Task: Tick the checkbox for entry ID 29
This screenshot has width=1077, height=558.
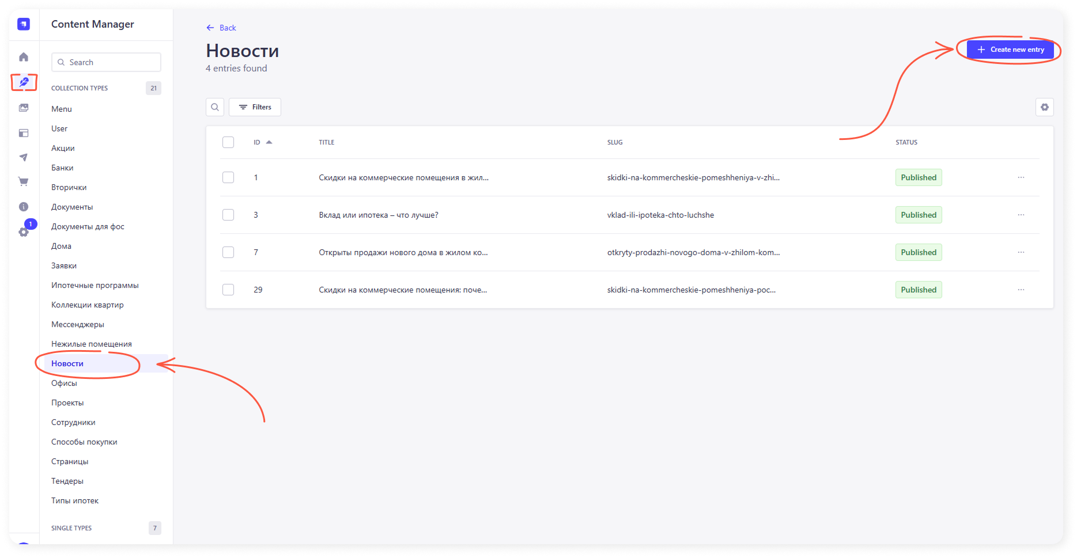Action: pos(228,290)
